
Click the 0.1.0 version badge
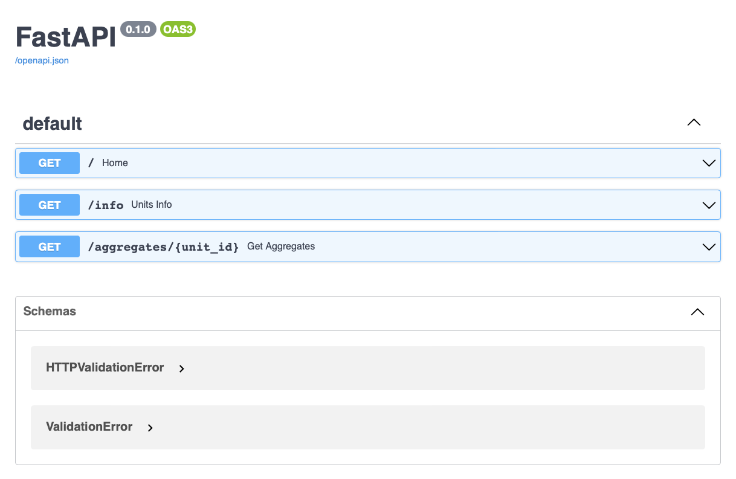pyautogui.click(x=138, y=29)
